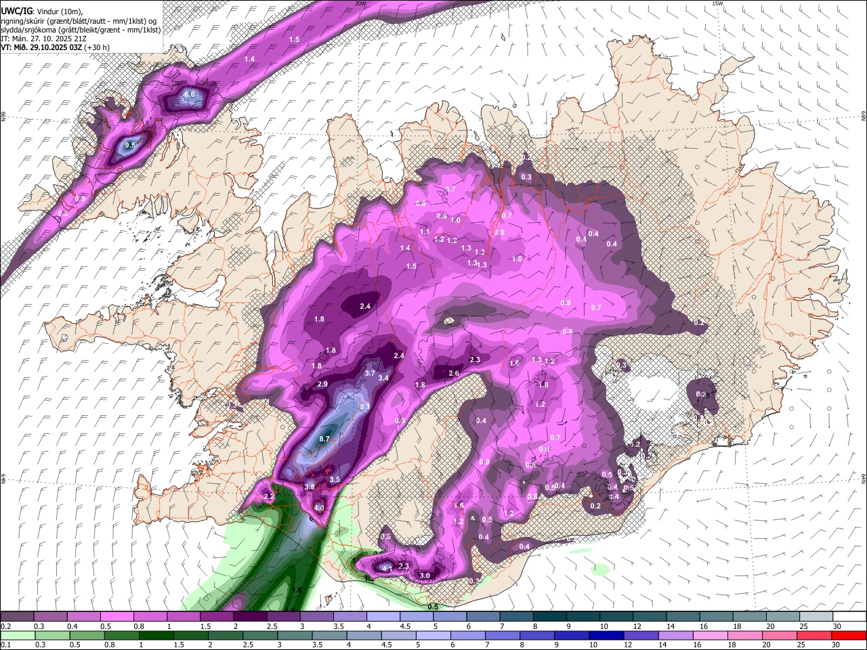Viewport: 867px width, 650px height.
Task: Click the 3.8 value on the map
Action: coord(310,487)
